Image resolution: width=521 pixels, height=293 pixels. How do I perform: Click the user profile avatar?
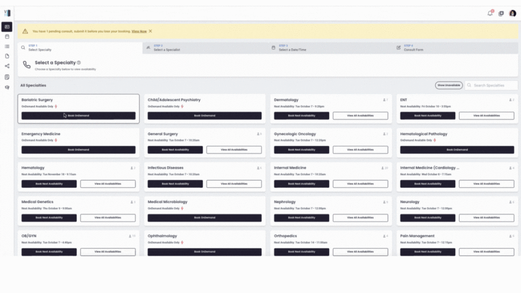pos(512,13)
